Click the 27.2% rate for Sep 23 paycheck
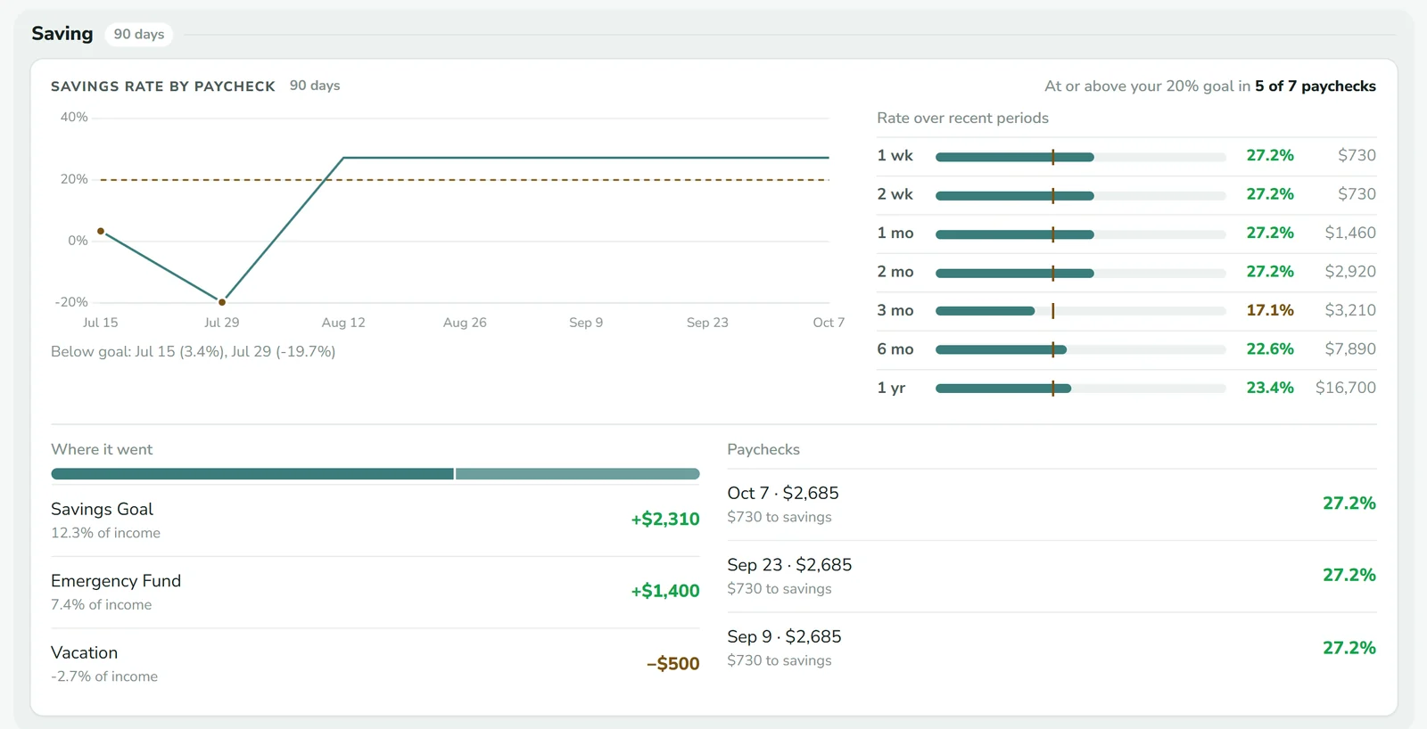 tap(1349, 576)
